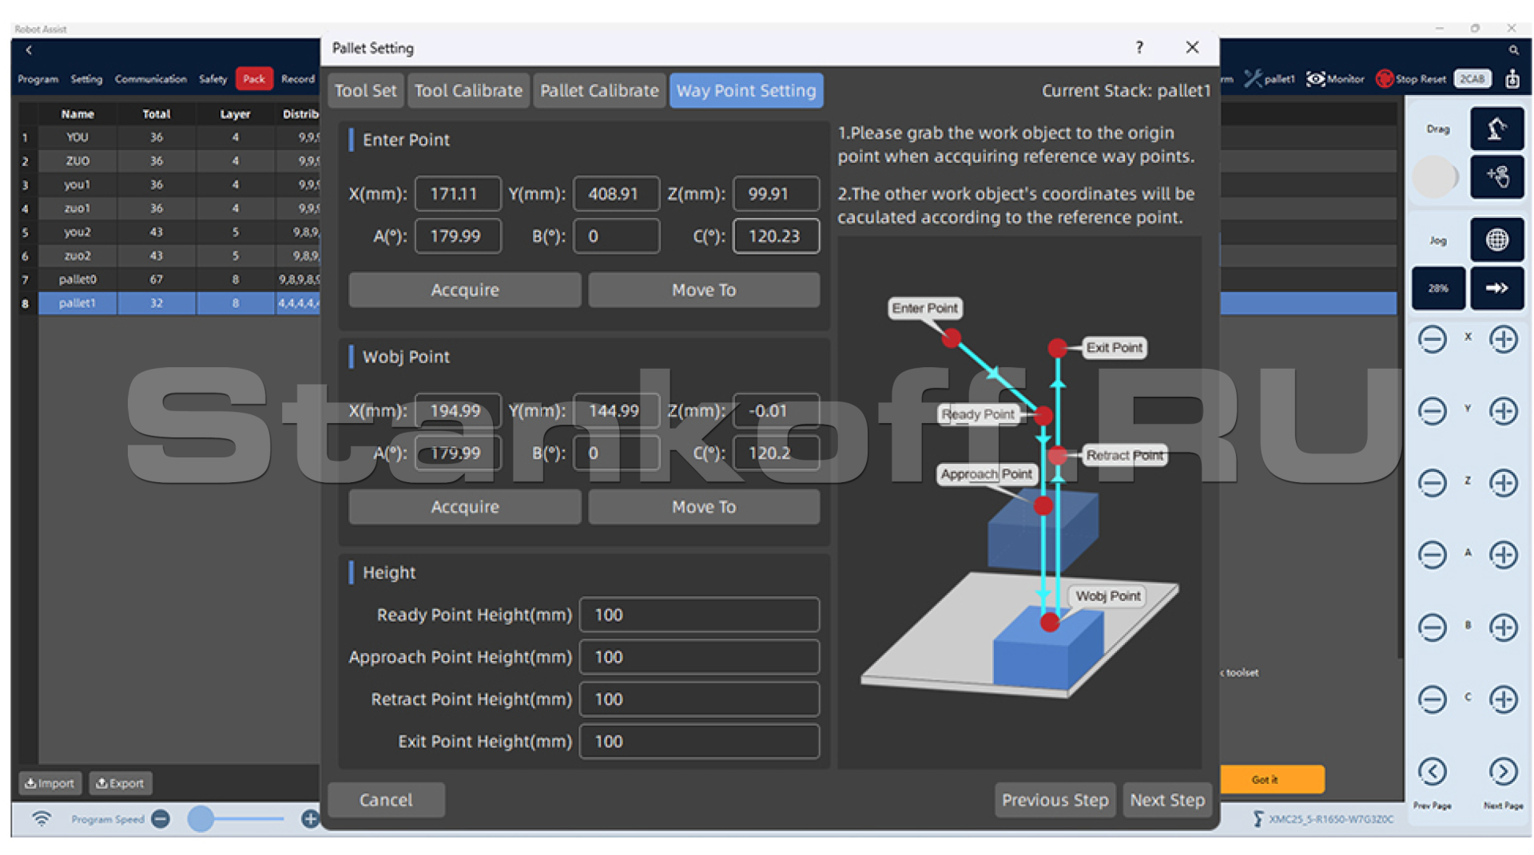Click Move To under Enter Point

[704, 291]
